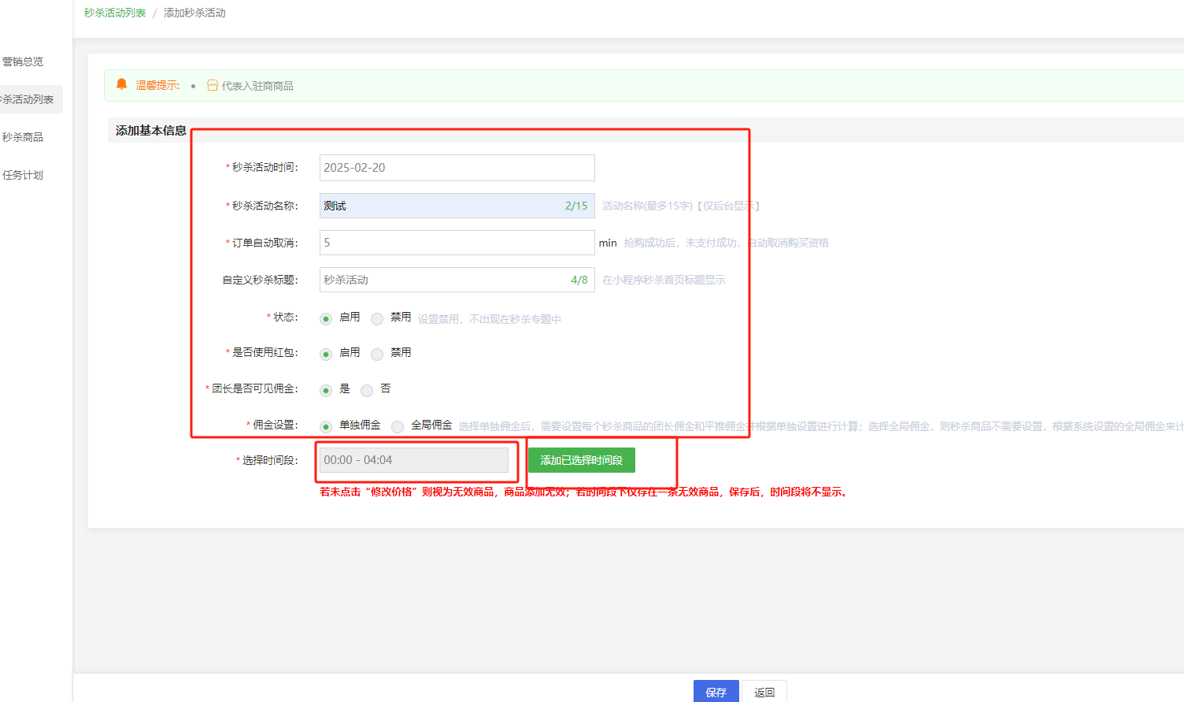Enable 是否使用红包 with the 启用 radio
1184x702 pixels.
[x=326, y=355]
